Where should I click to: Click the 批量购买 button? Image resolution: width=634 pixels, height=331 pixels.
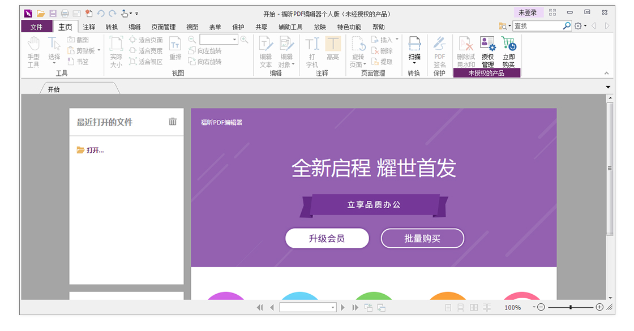422,238
